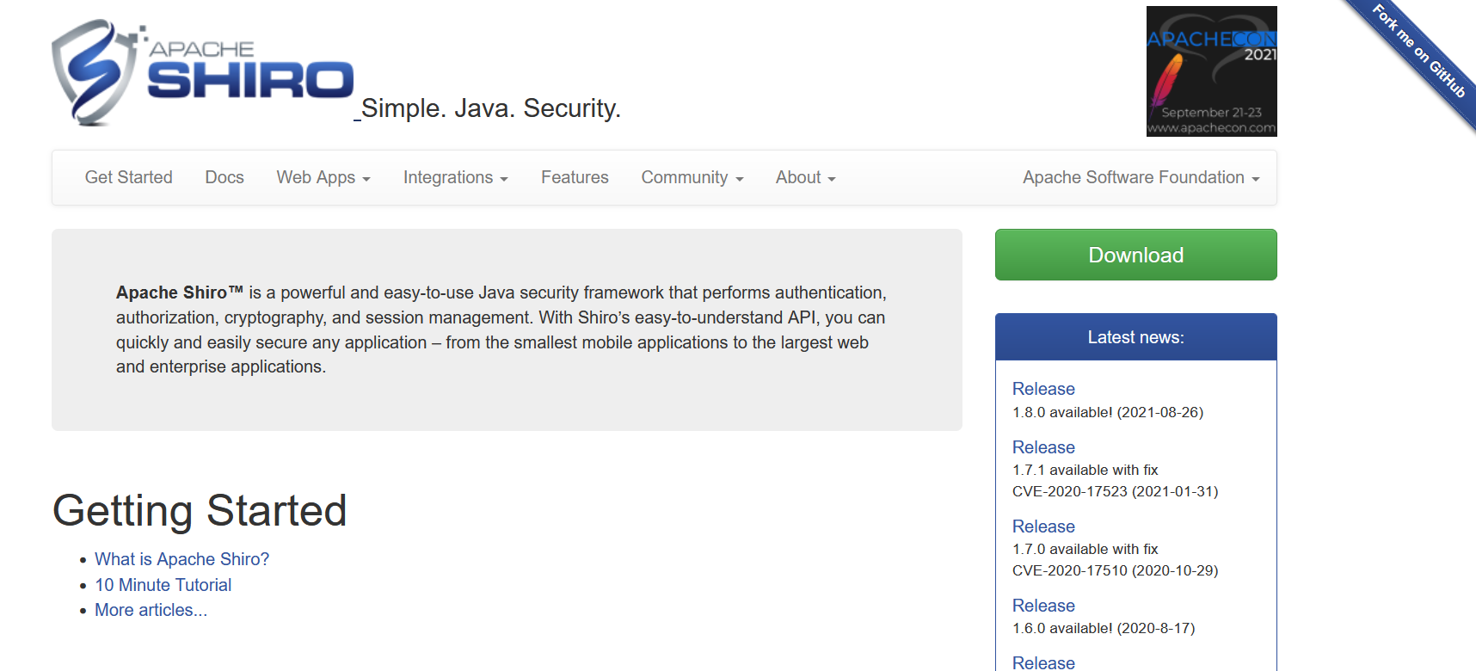Open the 10 Minute Tutorial link

point(163,585)
